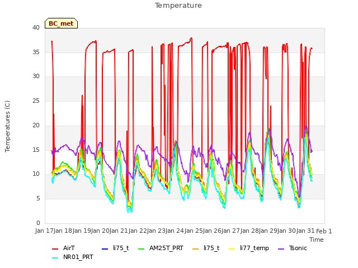Click the Jan 28 x-axis tick label
This screenshot has height=268, width=358.
click(x=250, y=231)
